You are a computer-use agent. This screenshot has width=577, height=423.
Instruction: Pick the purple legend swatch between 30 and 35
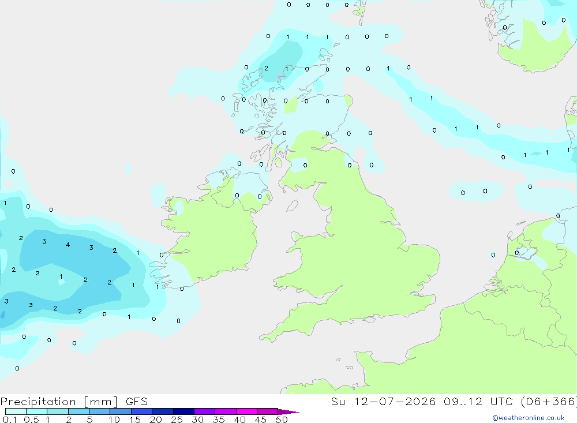point(204,411)
